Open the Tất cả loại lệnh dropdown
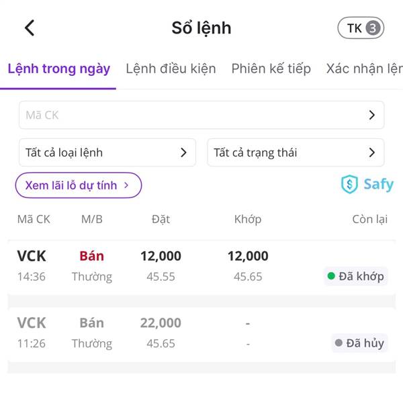Screen dimensions: 403x403 point(107,152)
